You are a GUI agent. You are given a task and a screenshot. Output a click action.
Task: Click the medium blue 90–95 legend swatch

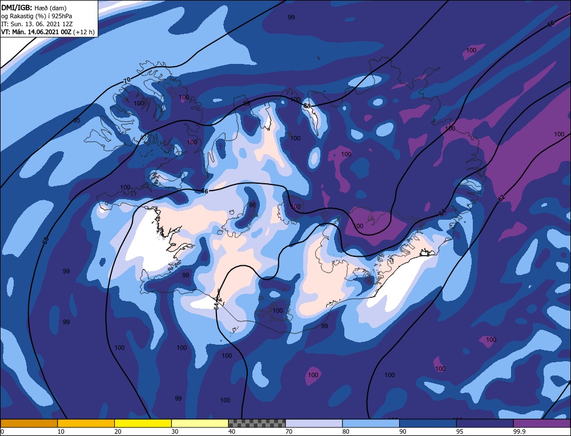428,423
